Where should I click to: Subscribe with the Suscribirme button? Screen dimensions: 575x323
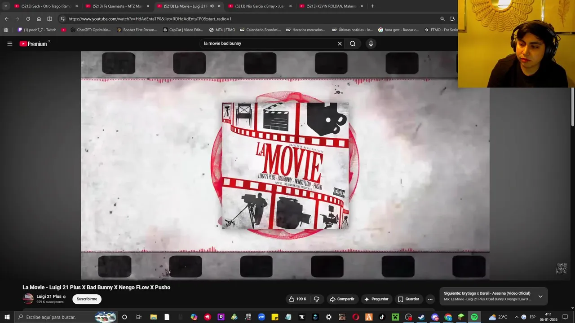(87, 299)
